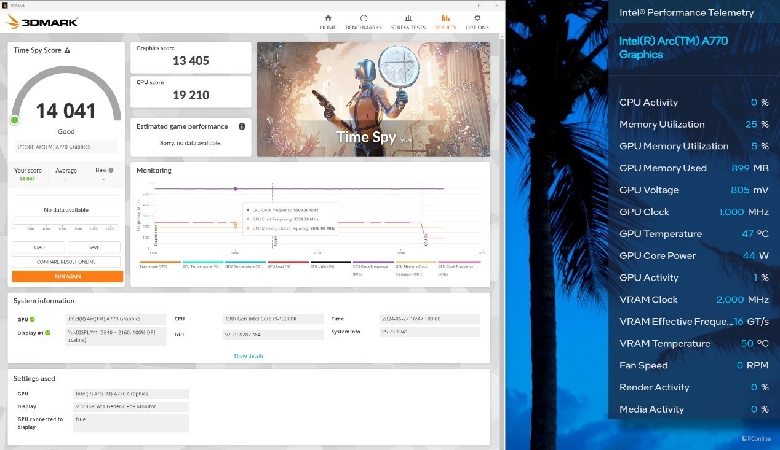The height and width of the screenshot is (450, 780).
Task: Click the orange RUN AGAIN button
Action: [x=68, y=277]
